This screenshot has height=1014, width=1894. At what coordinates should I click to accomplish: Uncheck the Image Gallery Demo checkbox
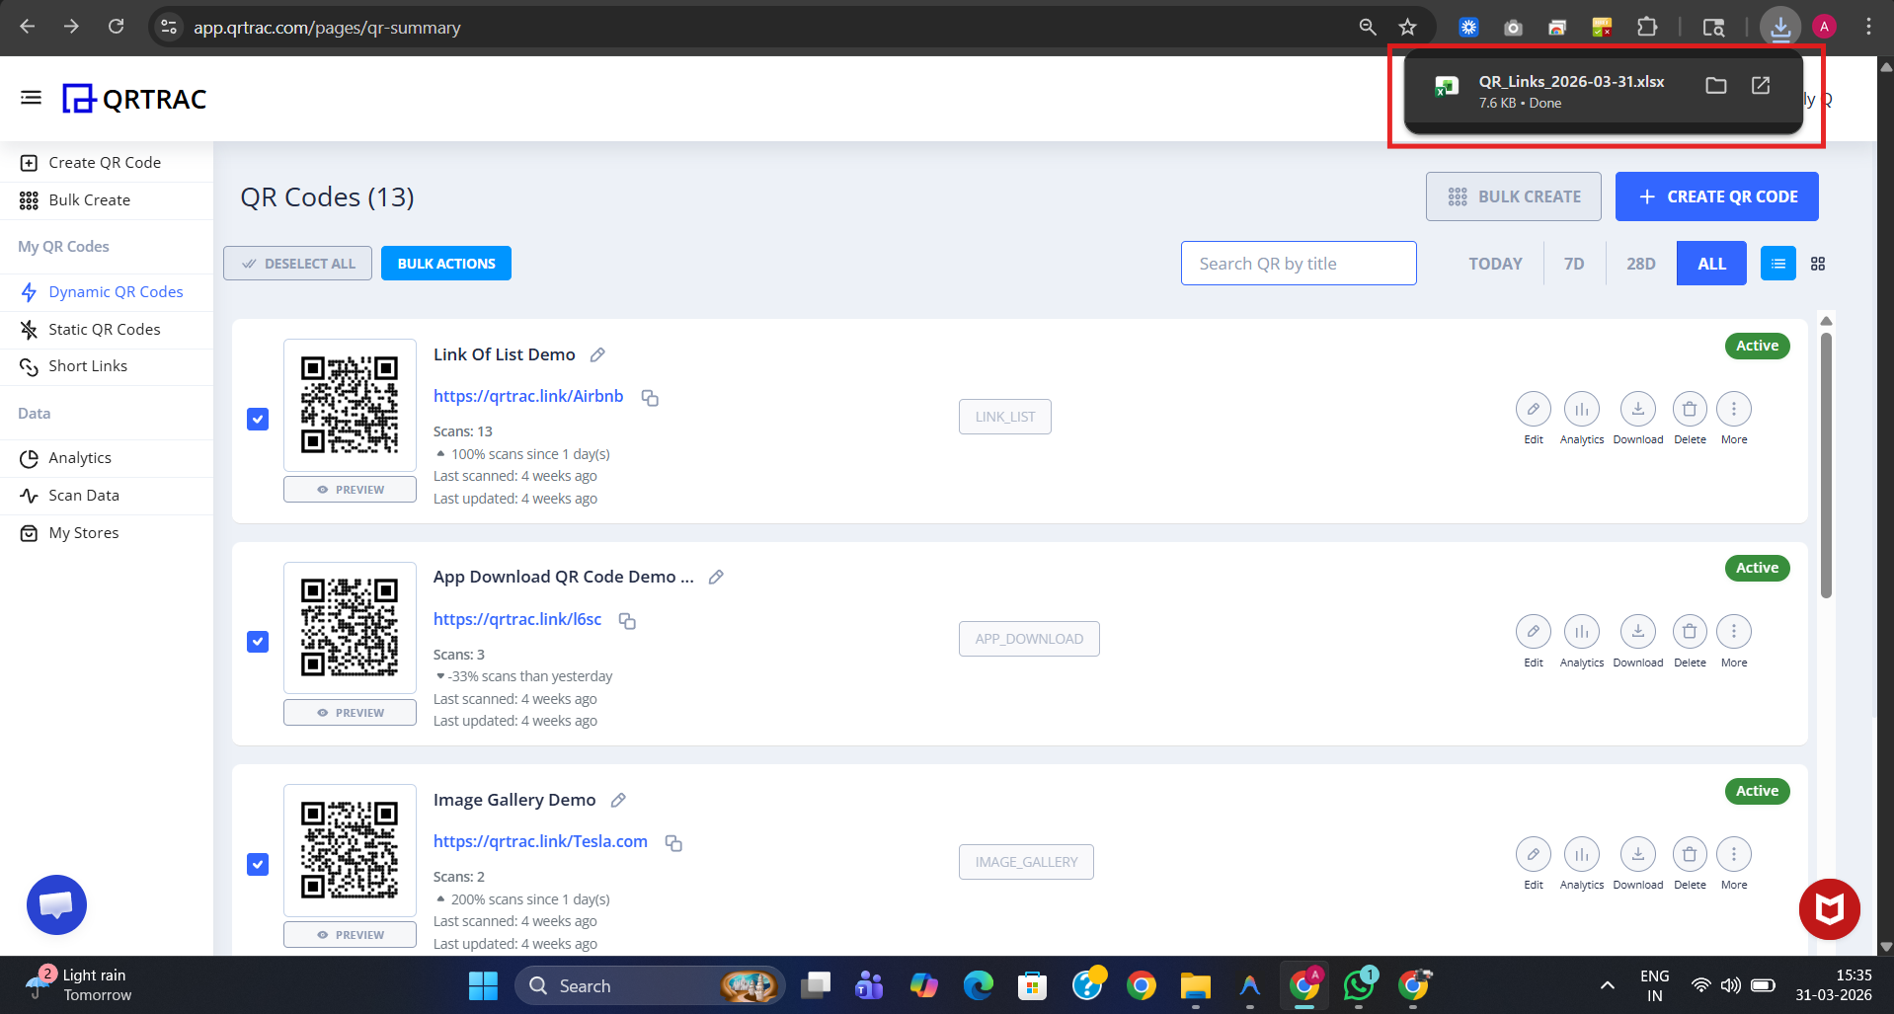click(258, 865)
